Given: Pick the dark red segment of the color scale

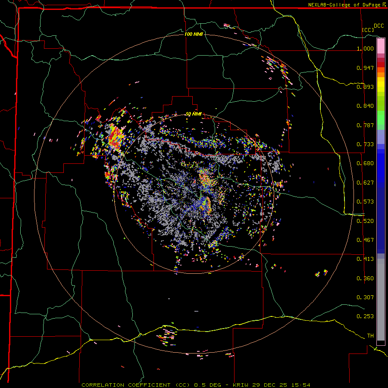Looking at the screenshot, I should click(381, 64).
